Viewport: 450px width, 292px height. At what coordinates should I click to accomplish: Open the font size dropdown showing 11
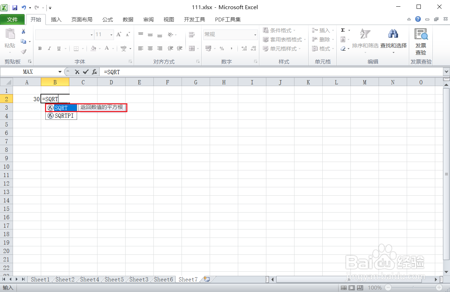pyautogui.click(x=112, y=34)
